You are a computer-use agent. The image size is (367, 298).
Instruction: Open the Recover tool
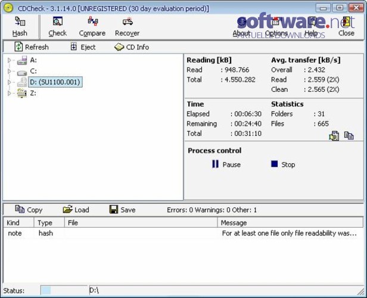(127, 26)
